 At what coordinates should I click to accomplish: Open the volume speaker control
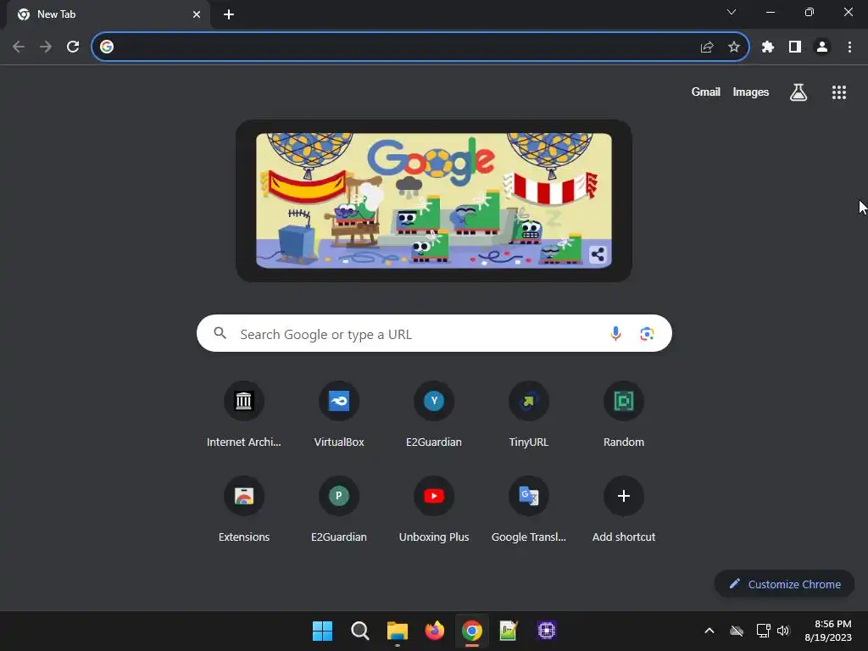coord(783,631)
